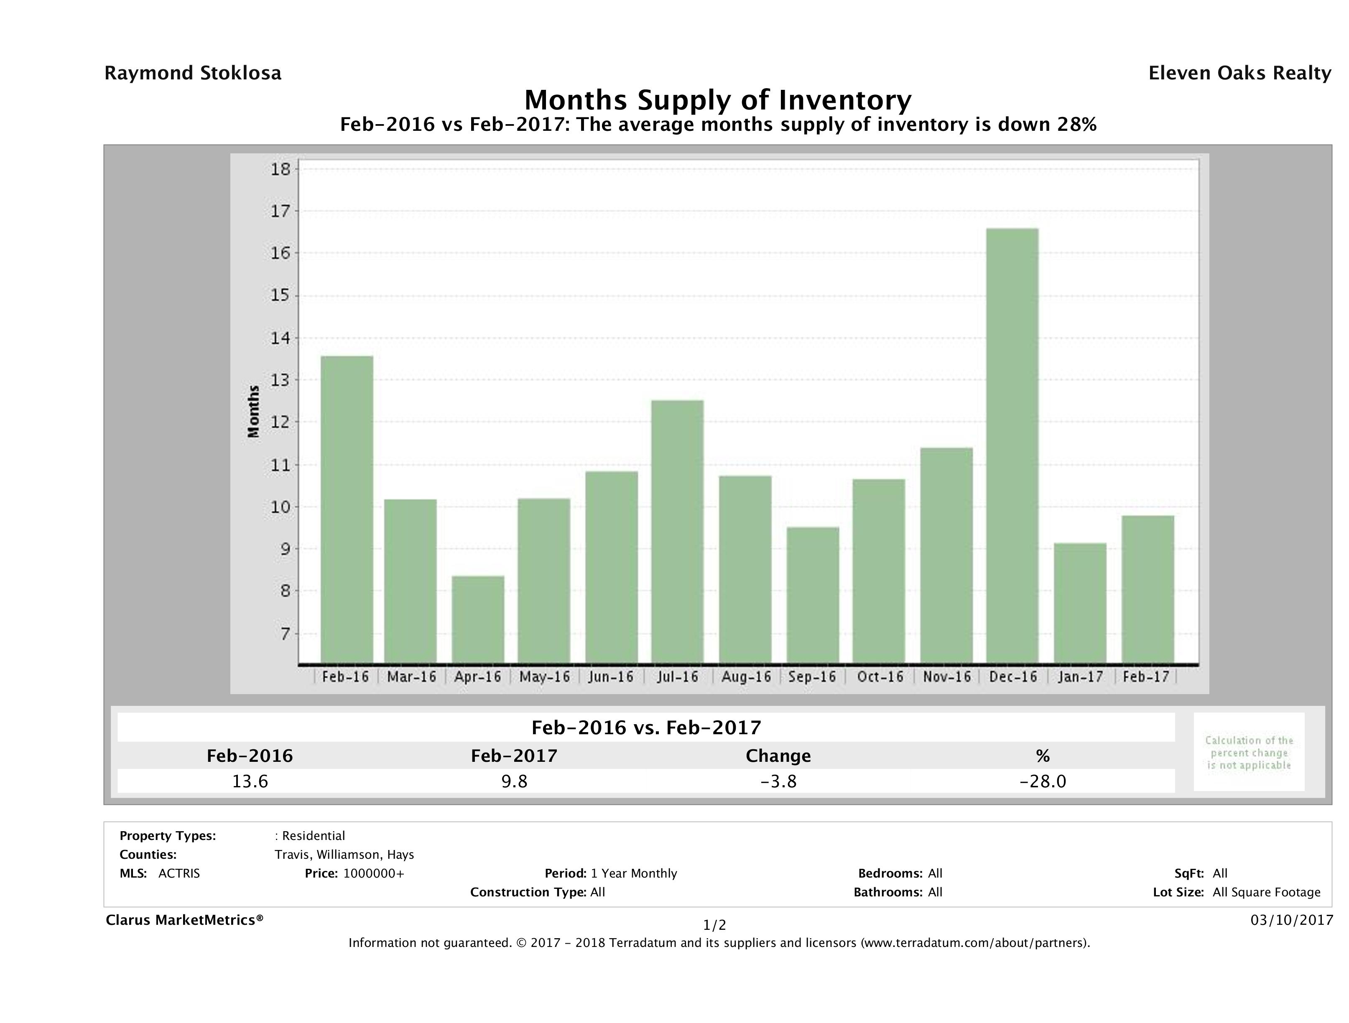The width and height of the screenshot is (1349, 1023).
Task: Click the Feb-16 bar in chart
Action: pos(347,509)
